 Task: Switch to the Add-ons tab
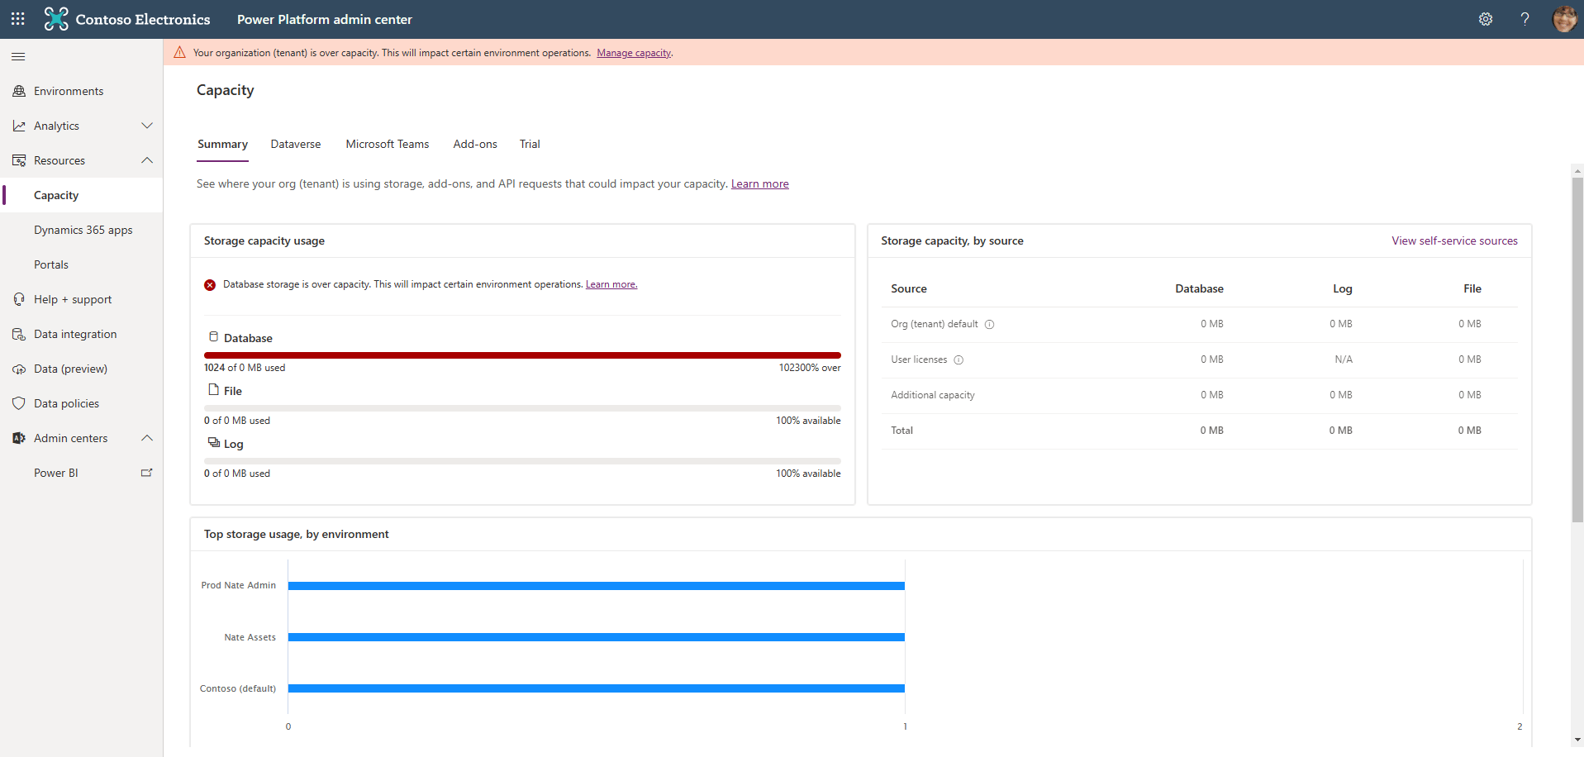click(x=475, y=145)
